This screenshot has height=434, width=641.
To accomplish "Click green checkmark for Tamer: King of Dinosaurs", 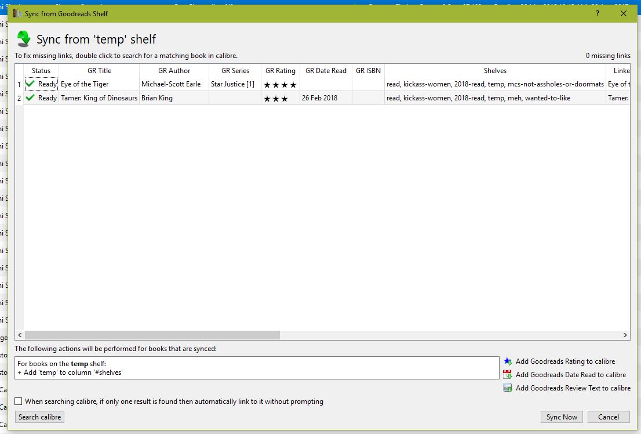I will (x=30, y=98).
